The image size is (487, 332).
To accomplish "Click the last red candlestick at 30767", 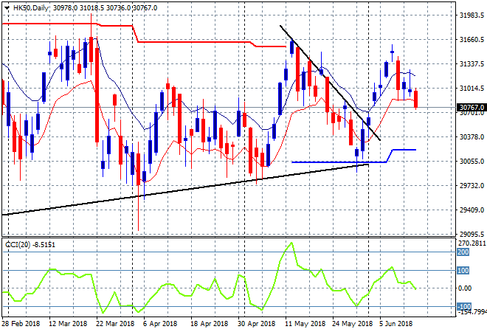I will (416, 100).
